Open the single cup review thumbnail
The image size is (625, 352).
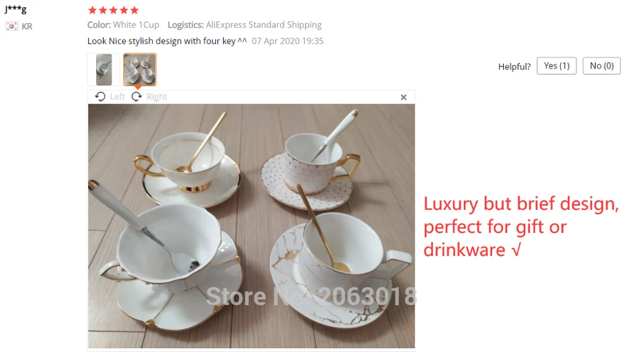pyautogui.click(x=104, y=70)
